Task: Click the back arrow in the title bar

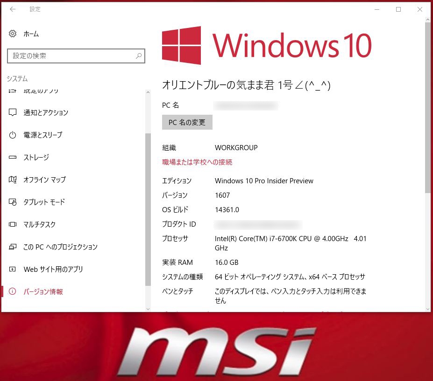Action: 13,9
